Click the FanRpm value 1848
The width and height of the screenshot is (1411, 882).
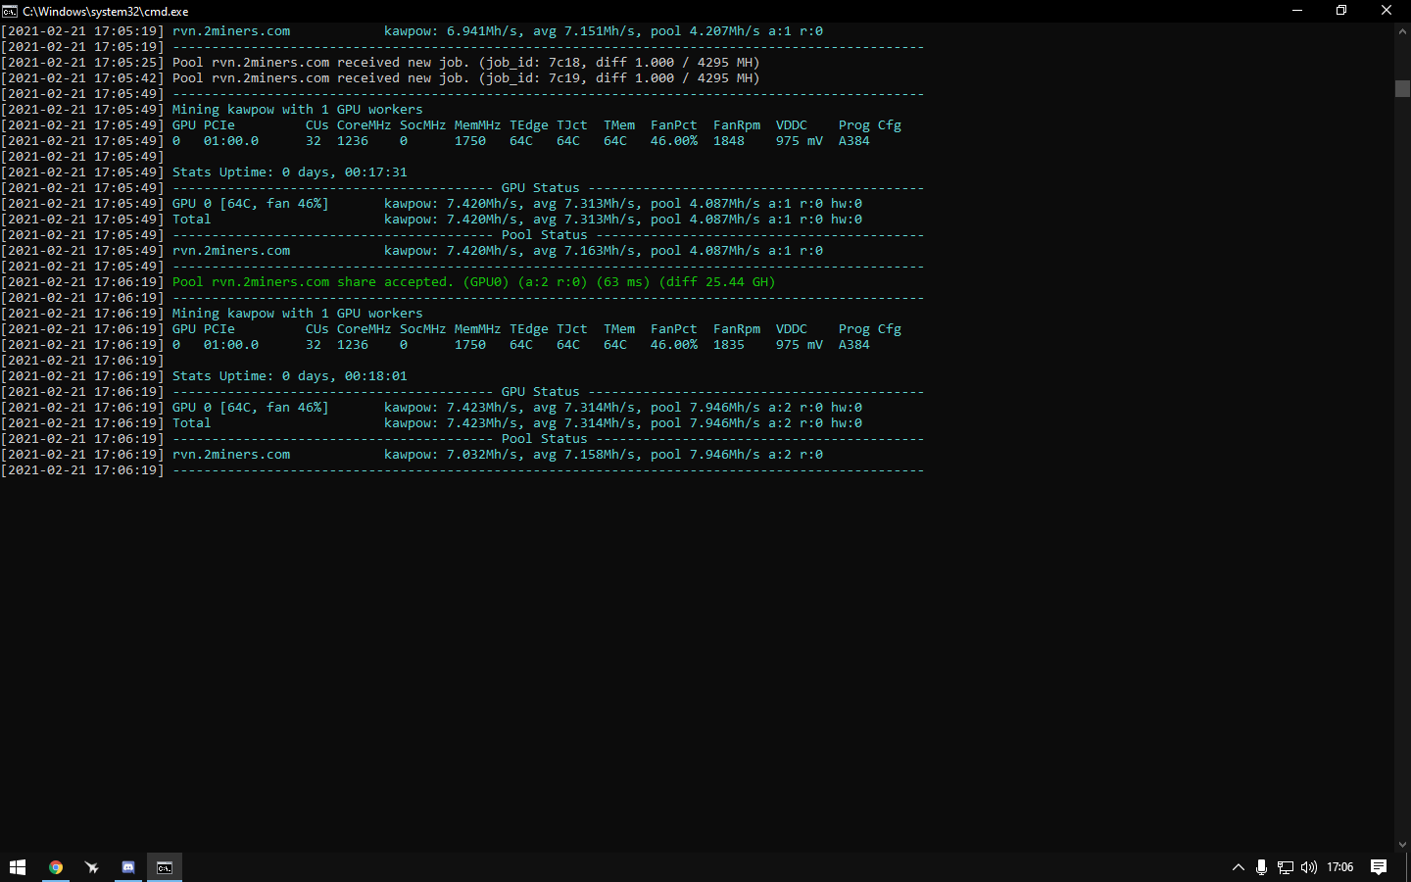(729, 141)
